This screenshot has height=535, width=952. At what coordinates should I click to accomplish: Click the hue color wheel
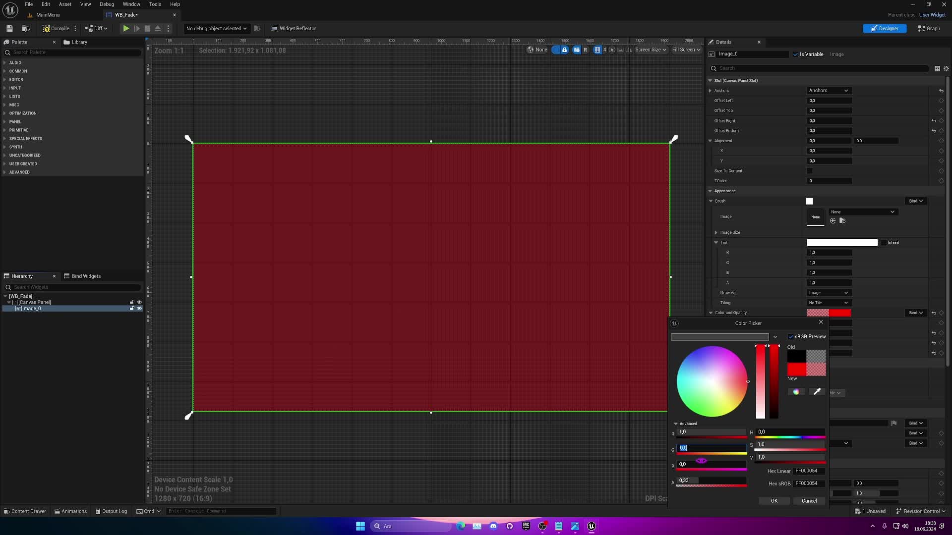pos(712,381)
